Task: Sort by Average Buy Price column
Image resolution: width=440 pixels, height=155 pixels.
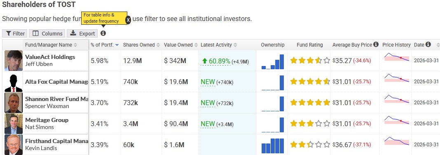Action: pos(352,45)
